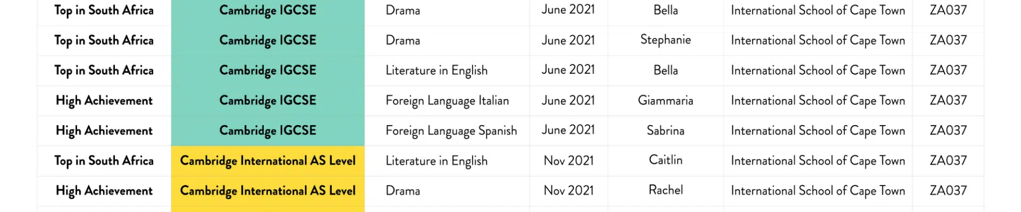Select the yellow AS Level cell for Drama
This screenshot has height=212, width=1021.
point(267,191)
